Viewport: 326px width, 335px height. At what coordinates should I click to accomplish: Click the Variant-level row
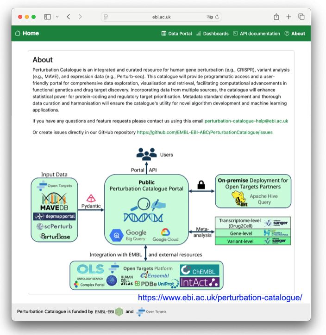click(x=253, y=241)
